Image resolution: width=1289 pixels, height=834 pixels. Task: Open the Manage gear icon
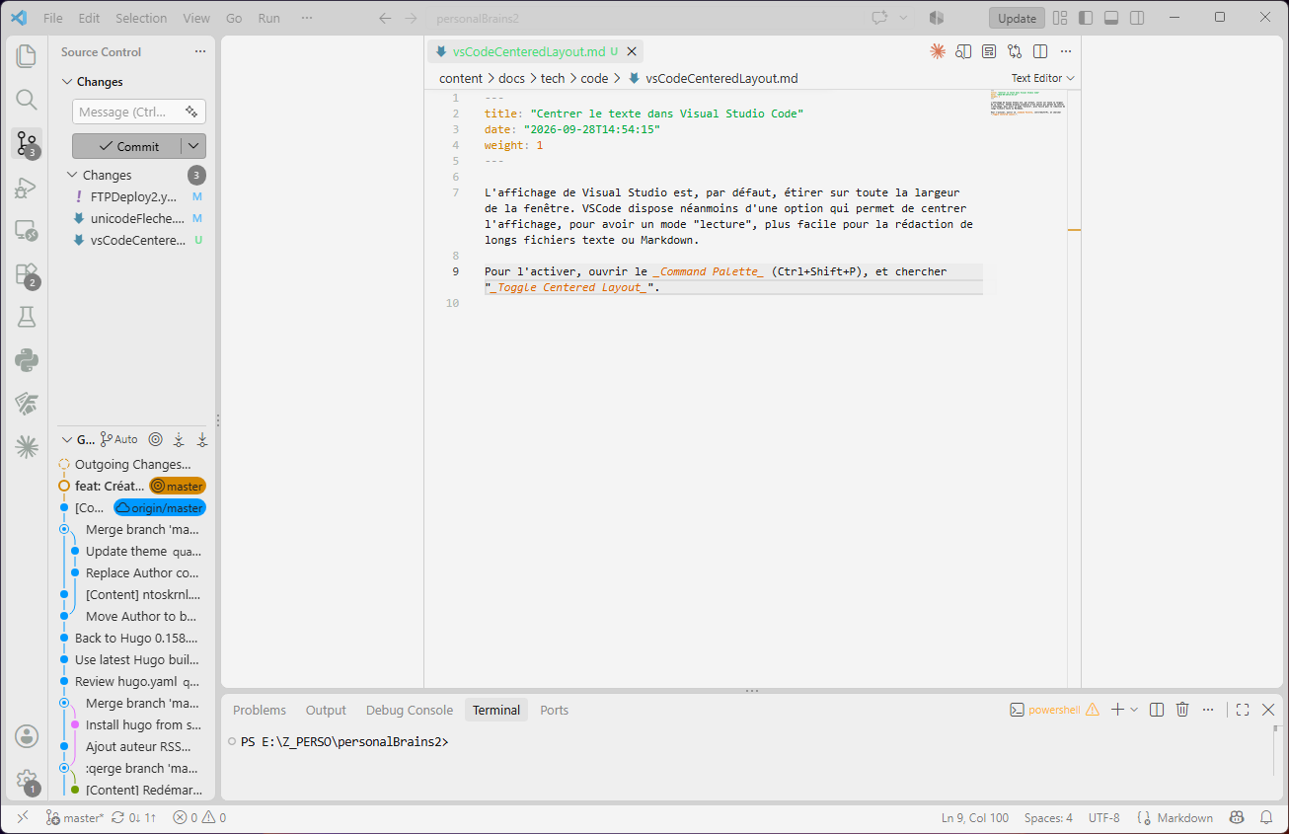click(27, 780)
